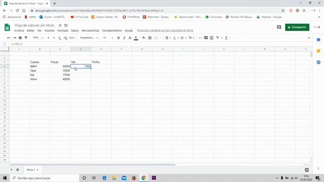Image resolution: width=324 pixels, height=182 pixels.
Task: Open the Ayuda menu
Action: (129, 30)
